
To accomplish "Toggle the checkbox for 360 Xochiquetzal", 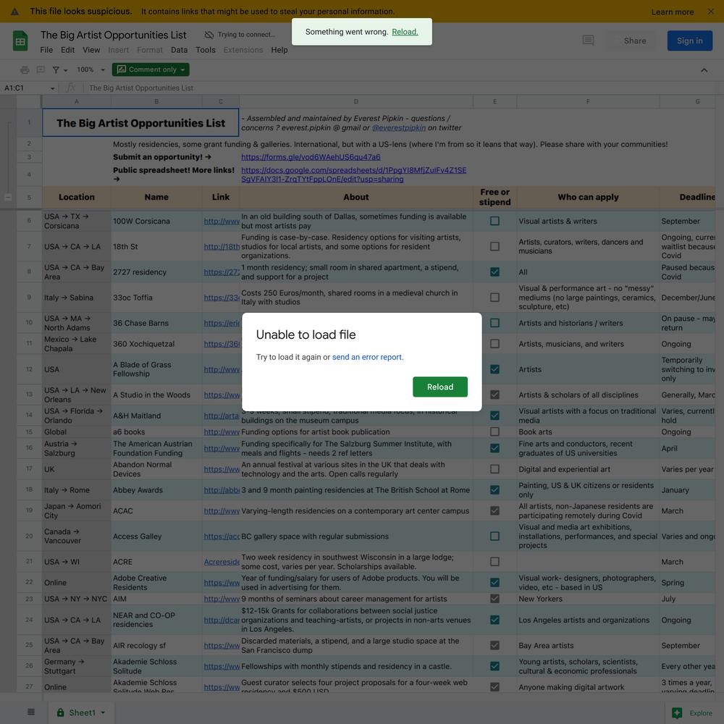I will click(494, 343).
